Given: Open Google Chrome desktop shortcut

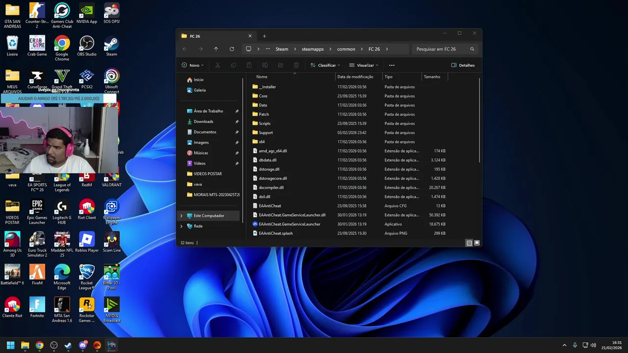Looking at the screenshot, I should (62, 49).
